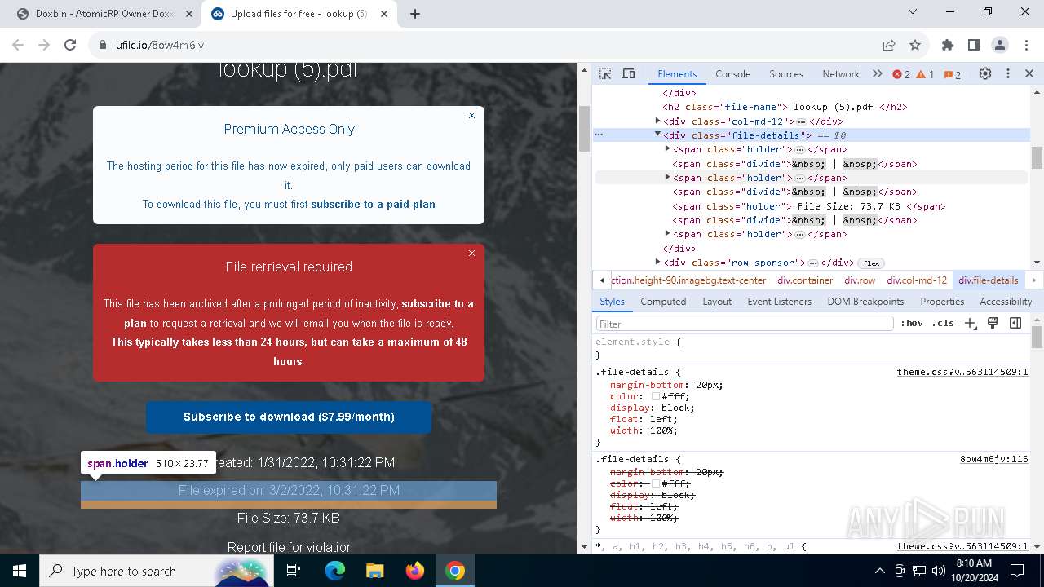Toggle the device toolbar icon
Image resolution: width=1044 pixels, height=587 pixels.
(628, 73)
